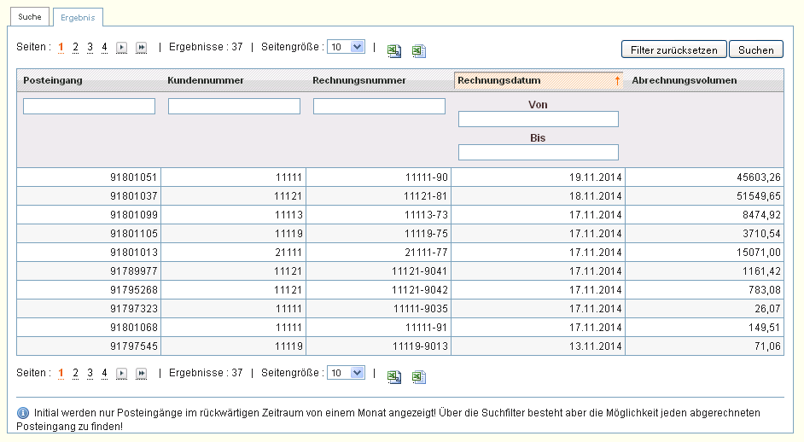Image resolution: width=804 pixels, height=442 pixels.
Task: Click Rechnungsnummer 21111-77
Action: click(x=426, y=253)
